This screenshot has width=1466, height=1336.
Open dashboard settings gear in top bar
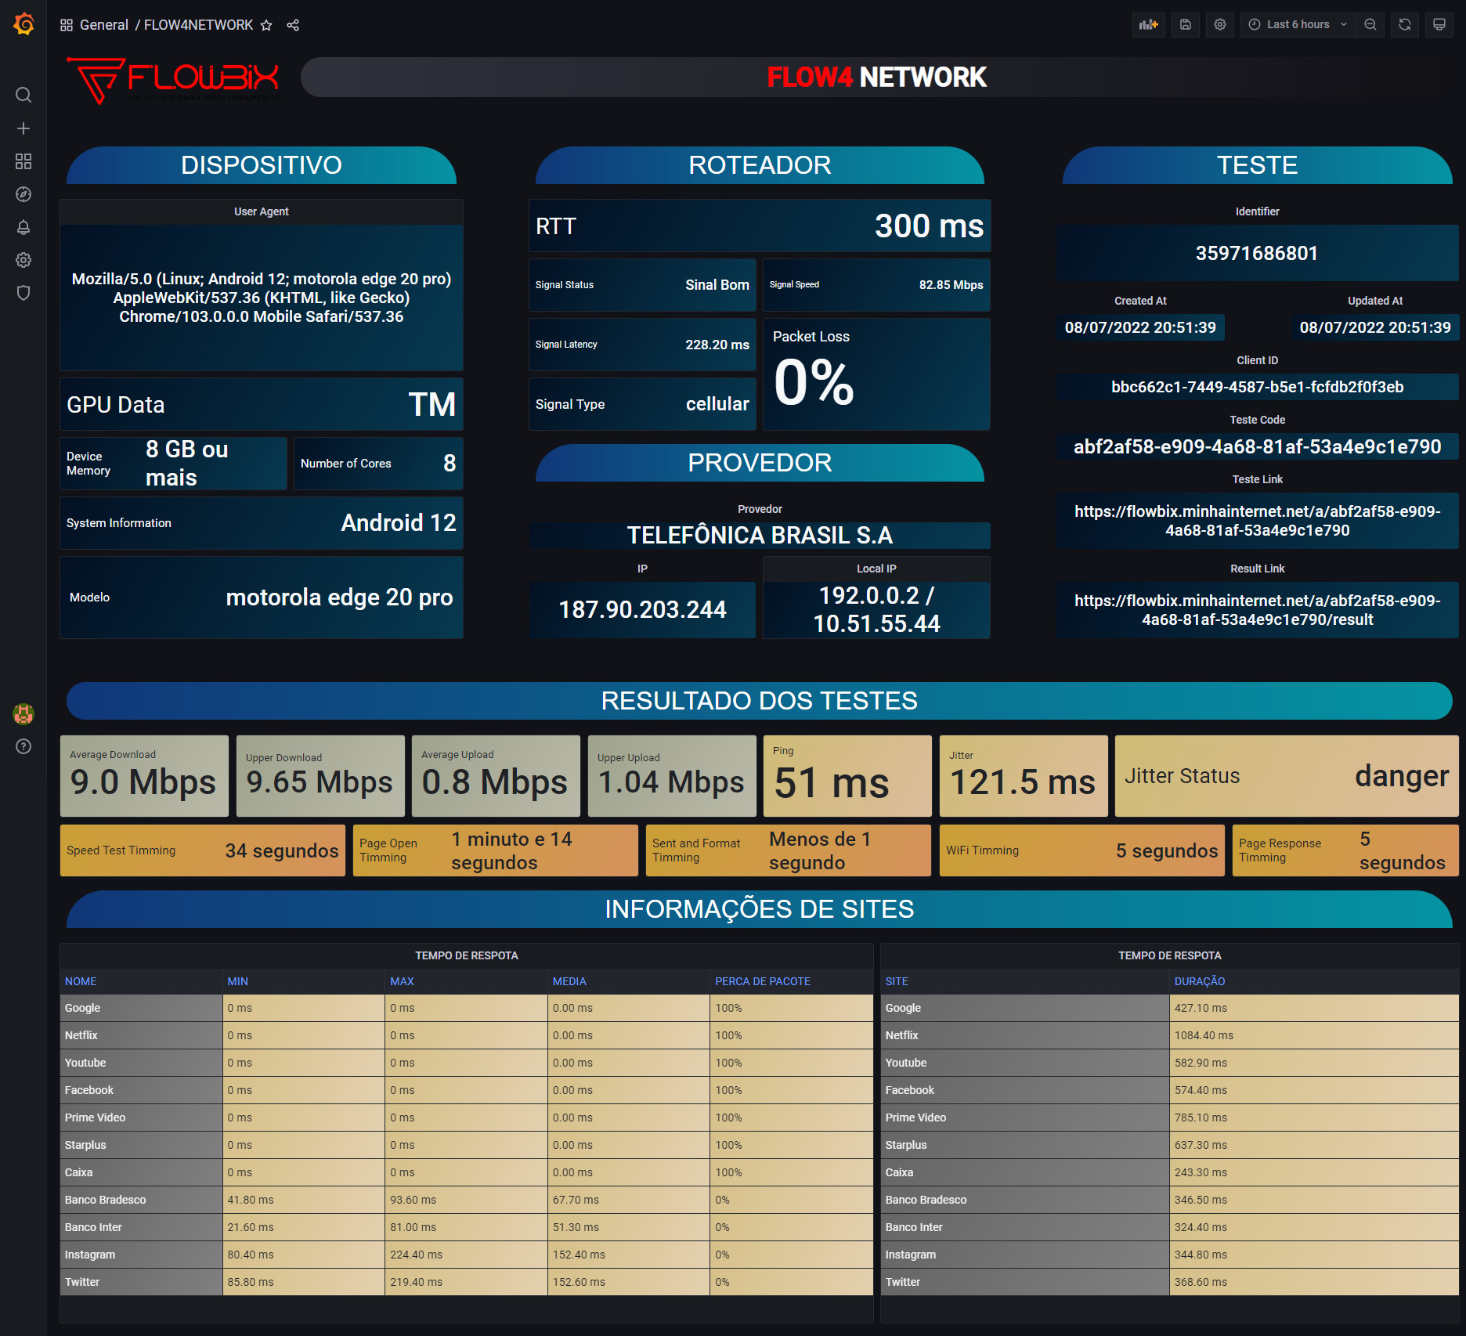tap(1220, 24)
